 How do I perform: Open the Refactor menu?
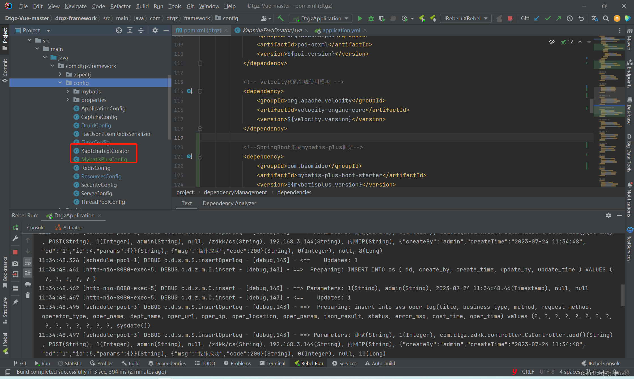120,6
